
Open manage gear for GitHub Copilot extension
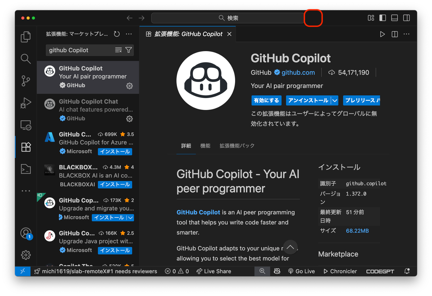pos(129,86)
